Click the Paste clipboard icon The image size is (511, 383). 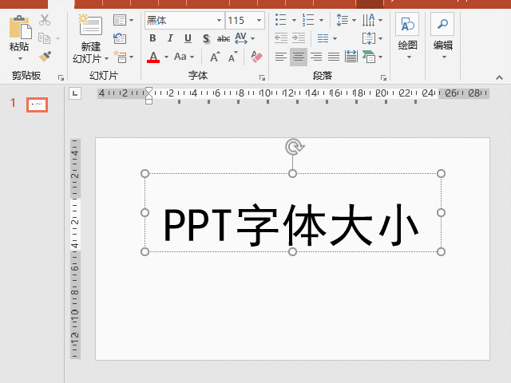20,26
